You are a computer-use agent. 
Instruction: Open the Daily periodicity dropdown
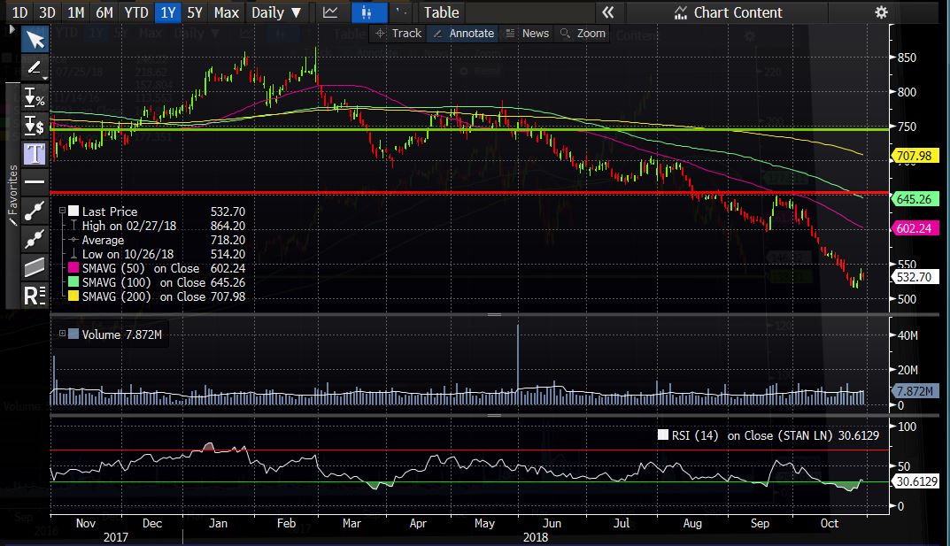(x=276, y=12)
